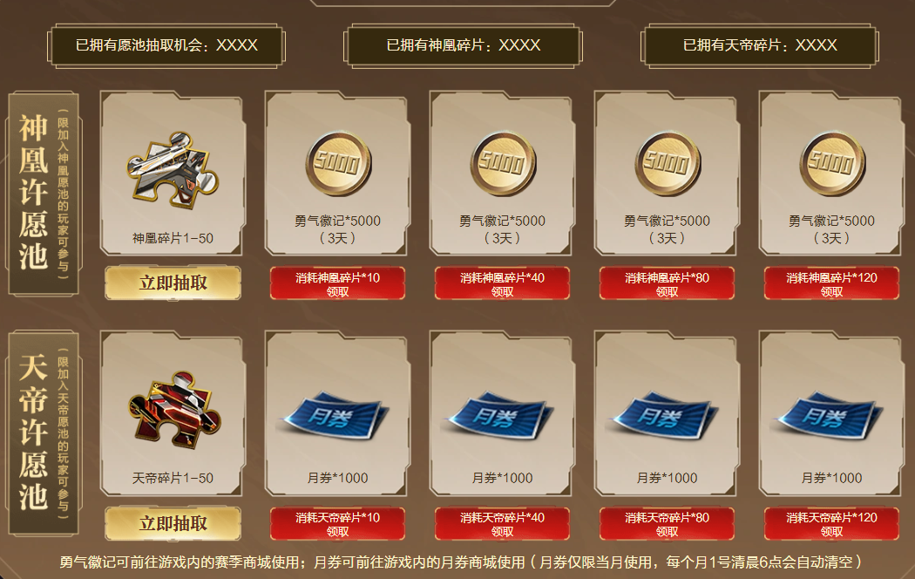Click the third blue 月券 ticket icon

[x=665, y=416]
